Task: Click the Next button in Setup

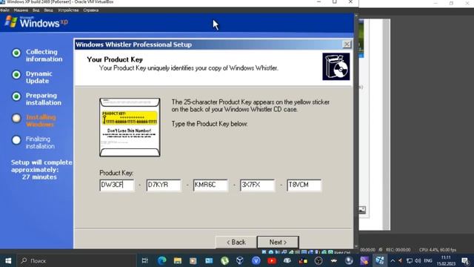Action: [278, 243]
